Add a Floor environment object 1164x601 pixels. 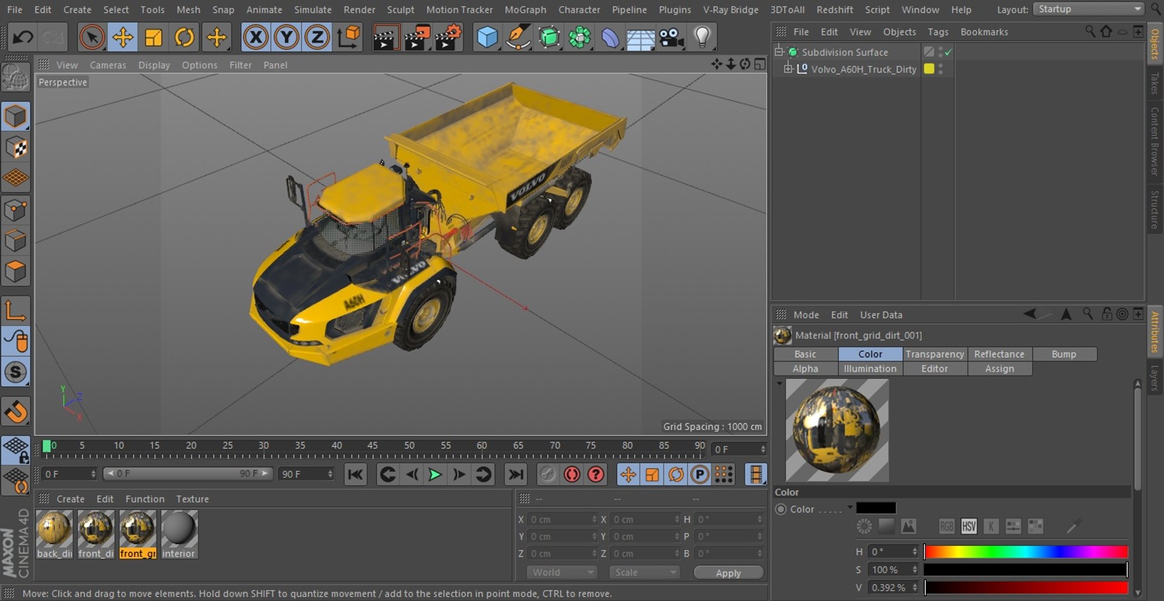(x=641, y=38)
